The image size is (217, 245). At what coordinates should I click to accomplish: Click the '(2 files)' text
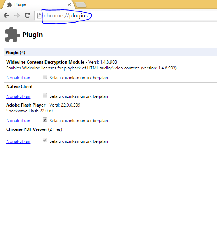[x=55, y=129]
